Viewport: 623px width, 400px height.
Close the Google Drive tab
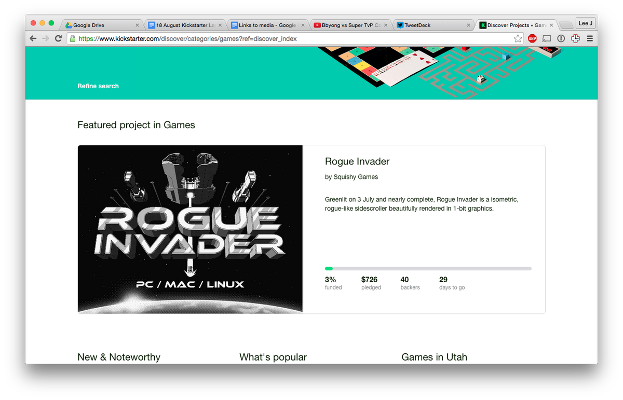[137, 25]
